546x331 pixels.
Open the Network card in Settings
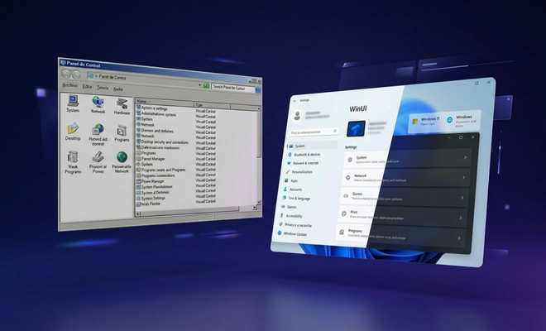(405, 179)
